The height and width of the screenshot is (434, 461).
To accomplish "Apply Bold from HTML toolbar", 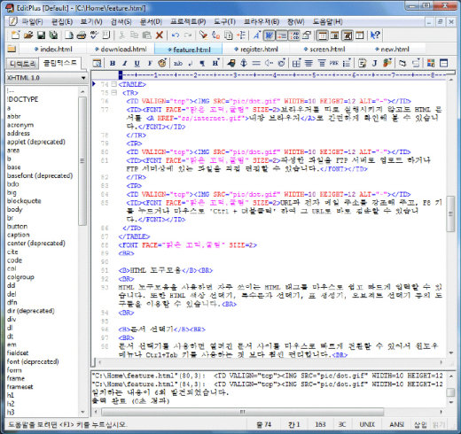I will click(113, 63).
